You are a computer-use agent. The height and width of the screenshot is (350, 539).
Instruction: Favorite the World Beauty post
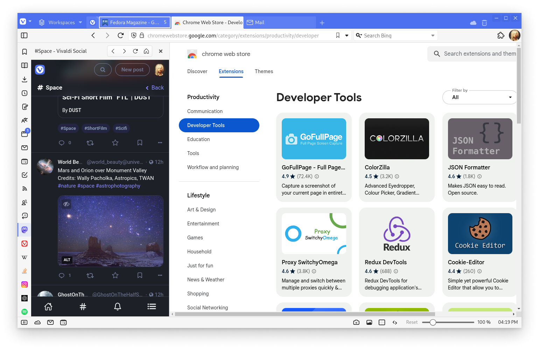(115, 275)
